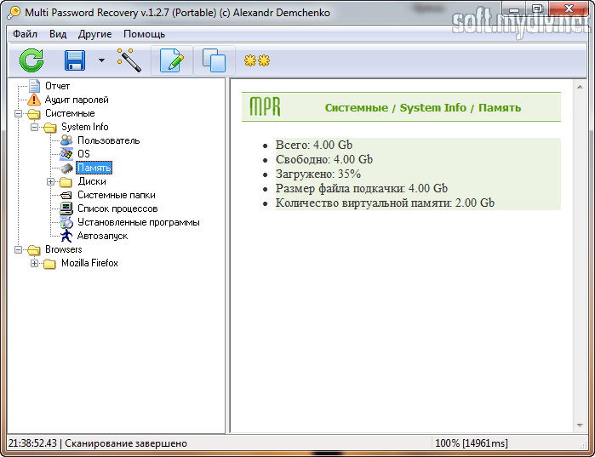Select the Системные tree label

[x=70, y=113]
